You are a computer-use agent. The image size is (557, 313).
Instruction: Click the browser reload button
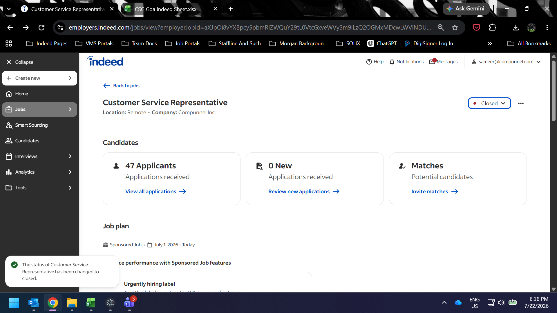[x=41, y=28]
